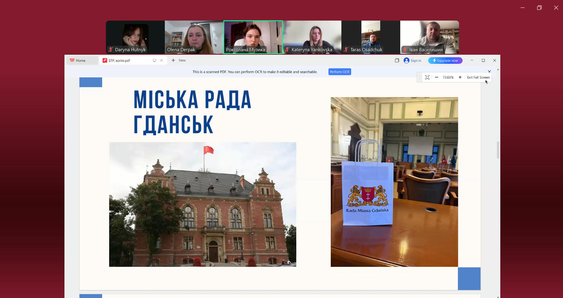Click the Sign in account icon

407,61
